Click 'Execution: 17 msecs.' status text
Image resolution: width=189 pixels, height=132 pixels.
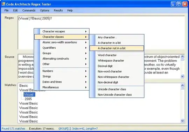tap(42, 129)
